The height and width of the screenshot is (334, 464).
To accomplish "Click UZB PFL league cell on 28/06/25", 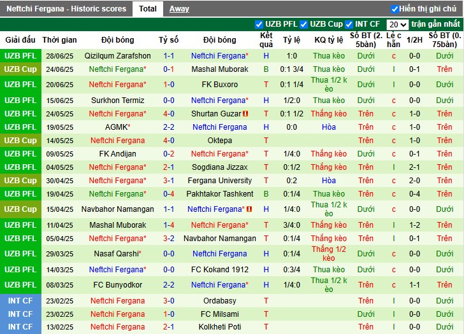I will (x=20, y=56).
